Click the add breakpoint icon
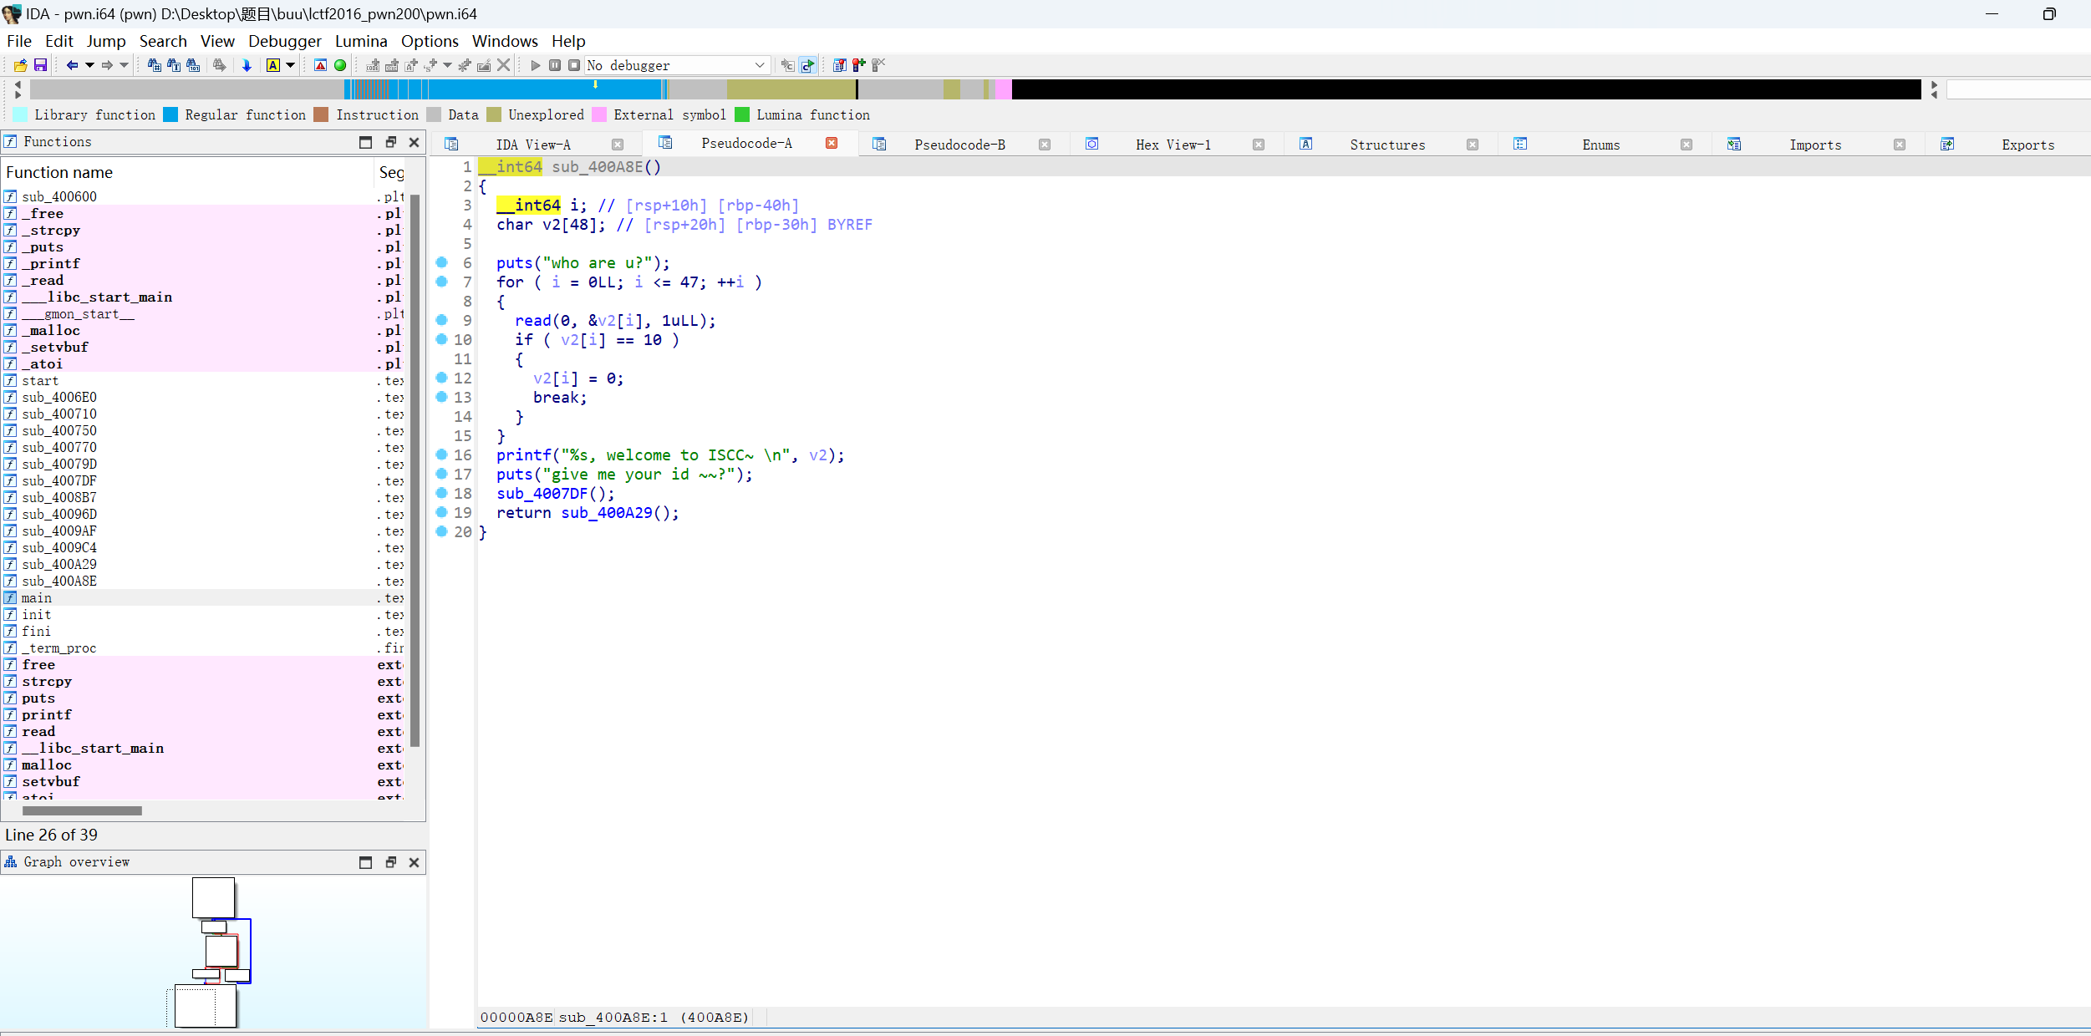This screenshot has height=1036, width=2091. click(859, 65)
